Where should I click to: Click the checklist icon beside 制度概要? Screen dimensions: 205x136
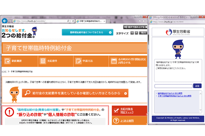click(7, 61)
